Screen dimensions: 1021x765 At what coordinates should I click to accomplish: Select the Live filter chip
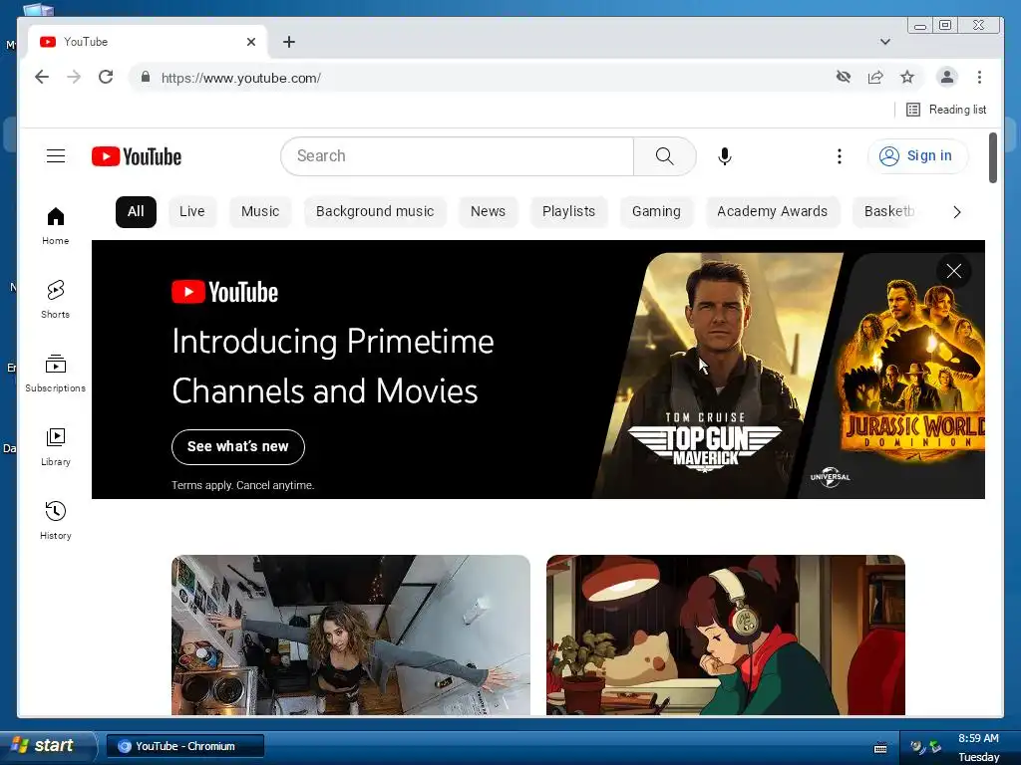(x=192, y=212)
